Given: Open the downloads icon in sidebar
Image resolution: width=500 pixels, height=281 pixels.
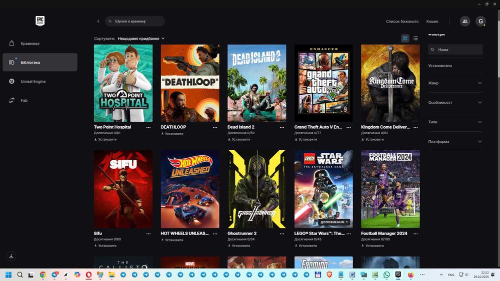Looking at the screenshot, I should (x=11, y=256).
